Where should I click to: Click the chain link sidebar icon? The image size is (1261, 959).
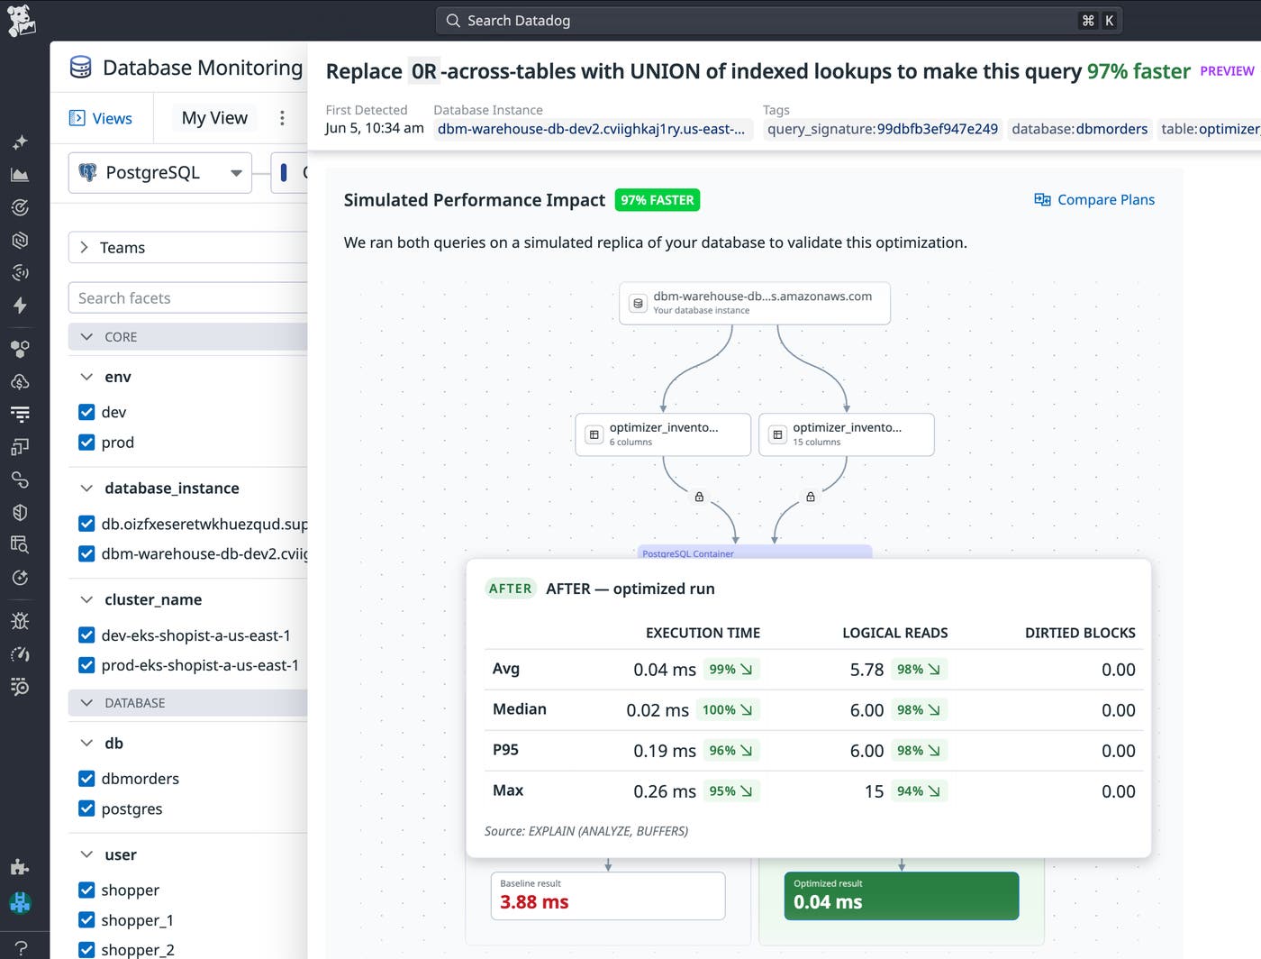click(x=20, y=479)
